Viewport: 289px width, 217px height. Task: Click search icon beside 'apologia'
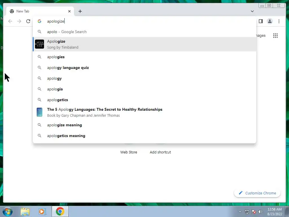tap(40, 89)
